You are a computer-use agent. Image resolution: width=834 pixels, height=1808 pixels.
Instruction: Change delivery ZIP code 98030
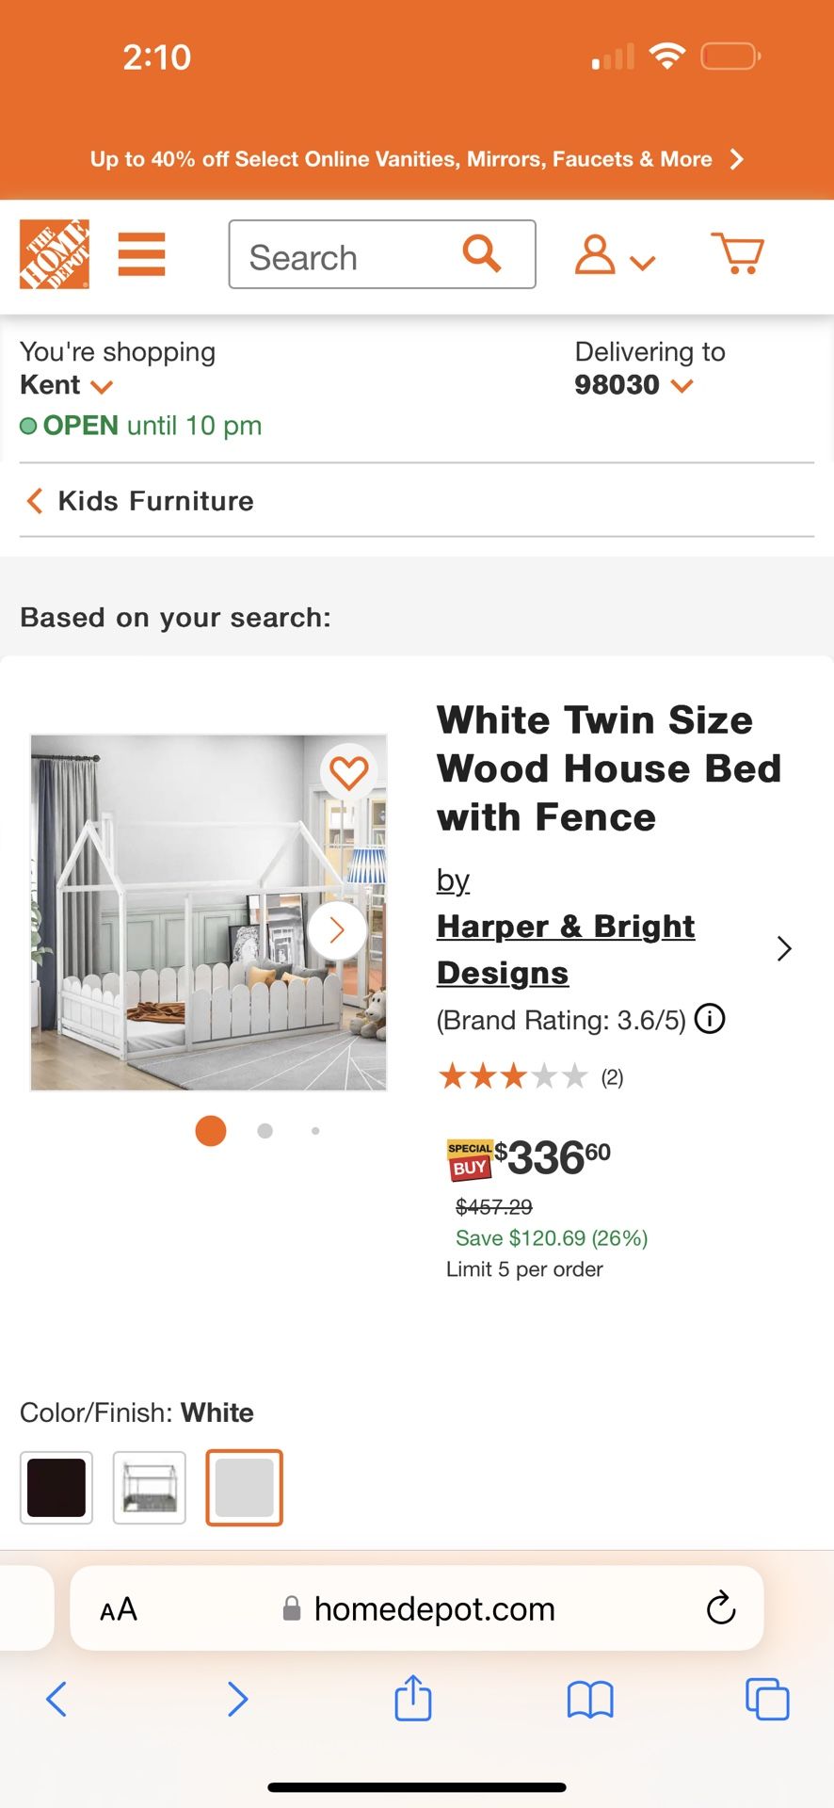coord(634,385)
